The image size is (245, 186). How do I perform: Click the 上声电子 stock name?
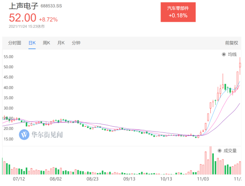tap(24, 6)
